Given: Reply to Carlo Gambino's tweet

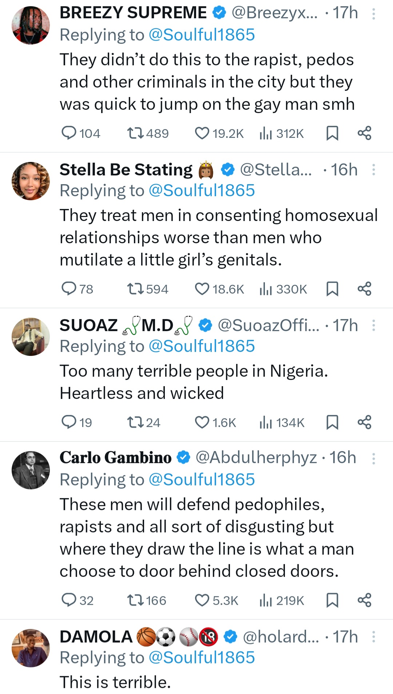Looking at the screenshot, I should coord(69,600).
